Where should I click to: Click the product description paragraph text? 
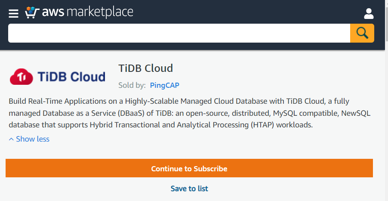[x=189, y=114]
